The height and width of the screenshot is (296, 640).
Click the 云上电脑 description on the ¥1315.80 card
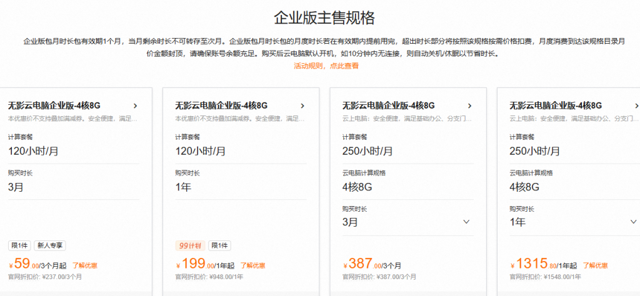tap(574, 119)
